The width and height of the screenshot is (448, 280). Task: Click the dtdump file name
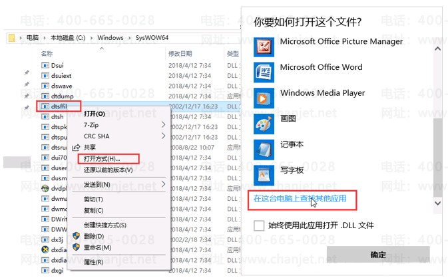pos(63,96)
